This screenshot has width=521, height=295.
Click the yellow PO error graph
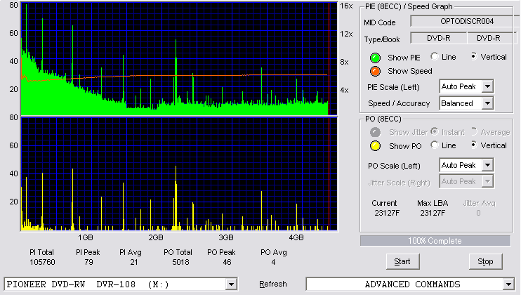pyautogui.click(x=179, y=173)
